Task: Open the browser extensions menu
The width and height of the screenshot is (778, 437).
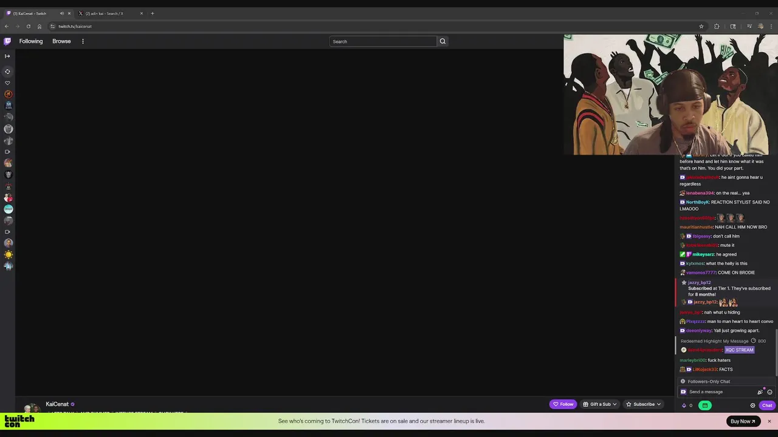Action: pos(717,26)
